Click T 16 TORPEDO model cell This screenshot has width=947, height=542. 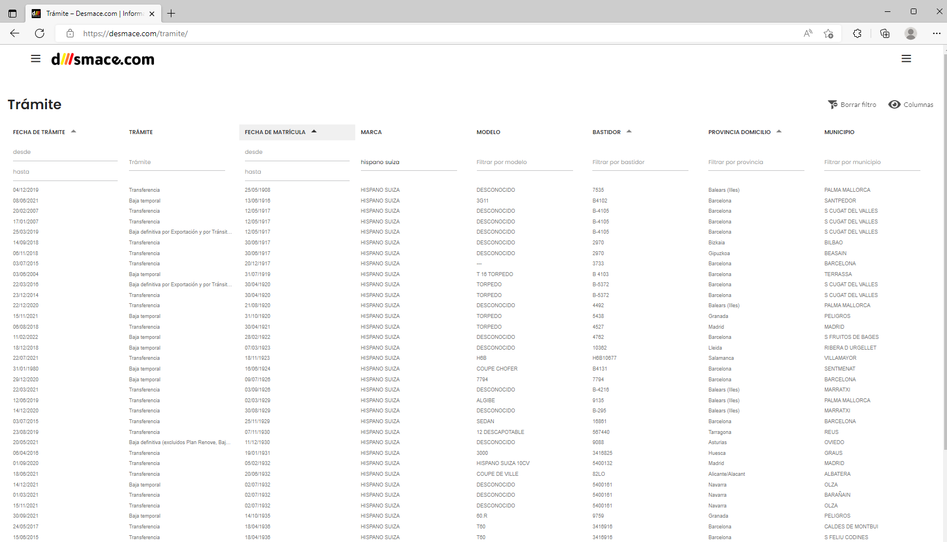coord(495,274)
